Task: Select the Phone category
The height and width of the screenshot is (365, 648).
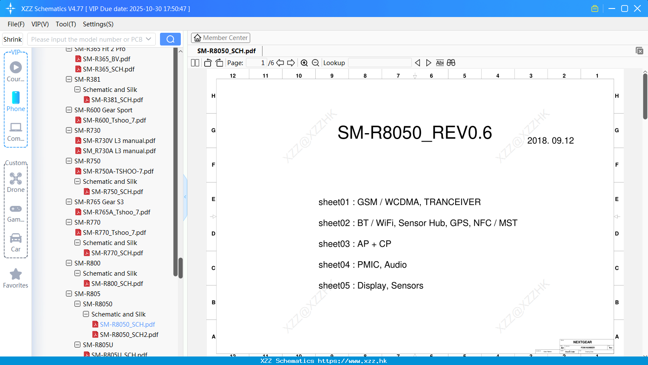Action: tap(16, 101)
